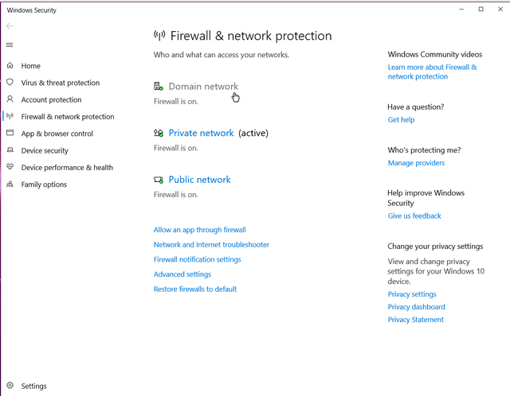Viewport: 510px width, 396px height.
Task: Click the Device performance heart icon
Action: 10,167
